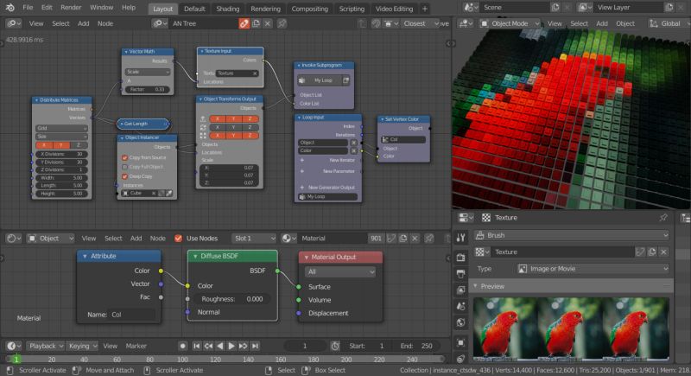Toggle location X in Object Transforms Output
Image resolution: width=691 pixels, height=376 pixels.
coord(218,118)
